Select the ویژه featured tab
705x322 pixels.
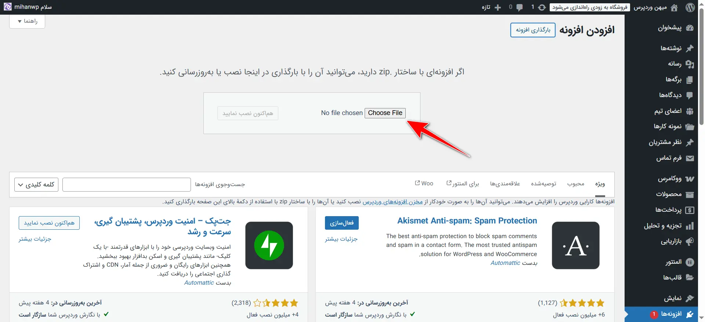click(600, 184)
